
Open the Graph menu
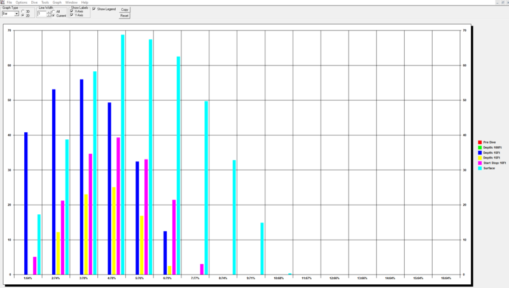point(57,3)
